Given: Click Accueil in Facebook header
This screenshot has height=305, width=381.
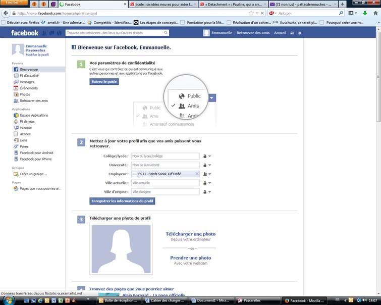Looking at the screenshot, I should [280, 33].
